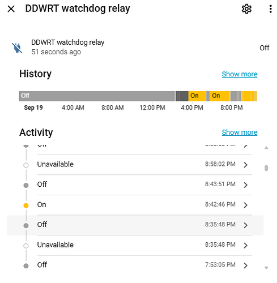This screenshot has width=277, height=283.
Task: Expand the Off 8:43:51 PM entry chevron
Action: (245, 185)
